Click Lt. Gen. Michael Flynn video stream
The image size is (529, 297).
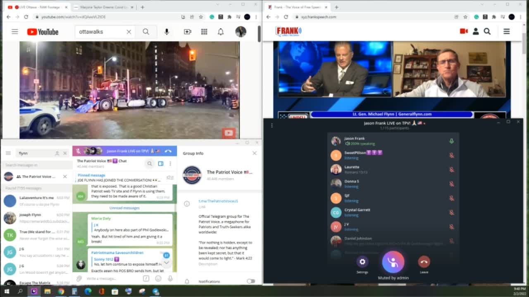pyautogui.click(x=449, y=69)
